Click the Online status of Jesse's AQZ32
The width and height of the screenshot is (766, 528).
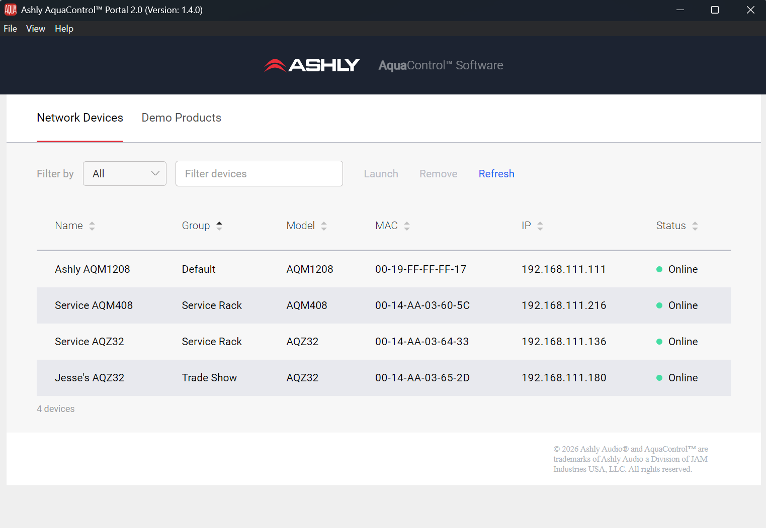point(683,378)
